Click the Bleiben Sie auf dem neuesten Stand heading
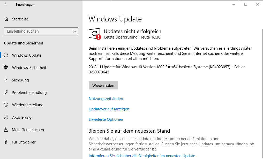Viewport: 263px width, 159px height. click(129, 131)
